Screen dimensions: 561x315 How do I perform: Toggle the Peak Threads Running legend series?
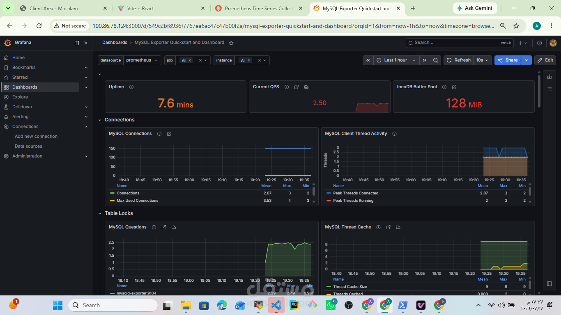pos(353,201)
